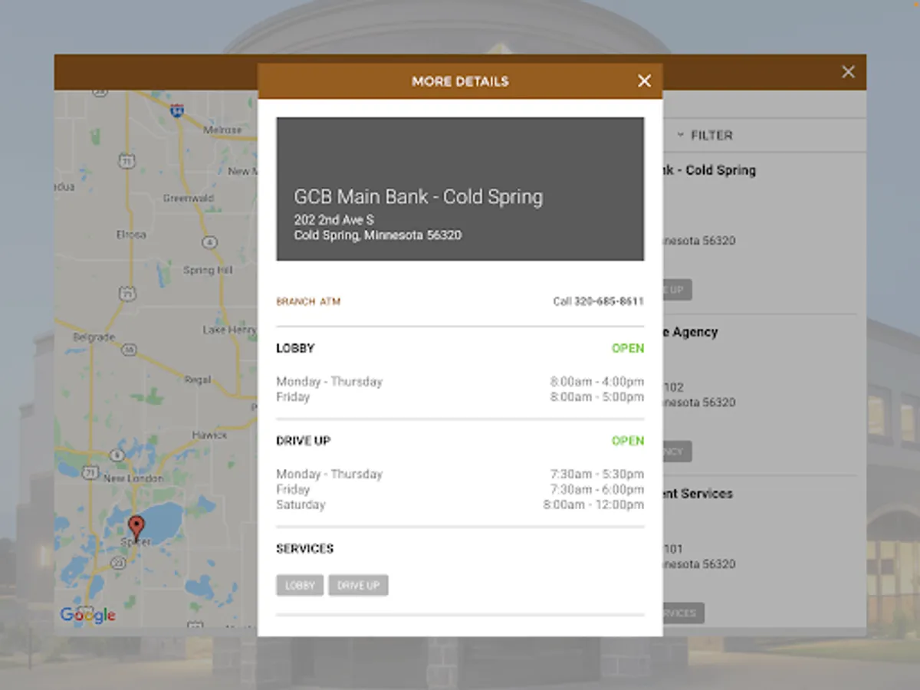
Task: Click the BRANCH label
Action: coord(296,302)
